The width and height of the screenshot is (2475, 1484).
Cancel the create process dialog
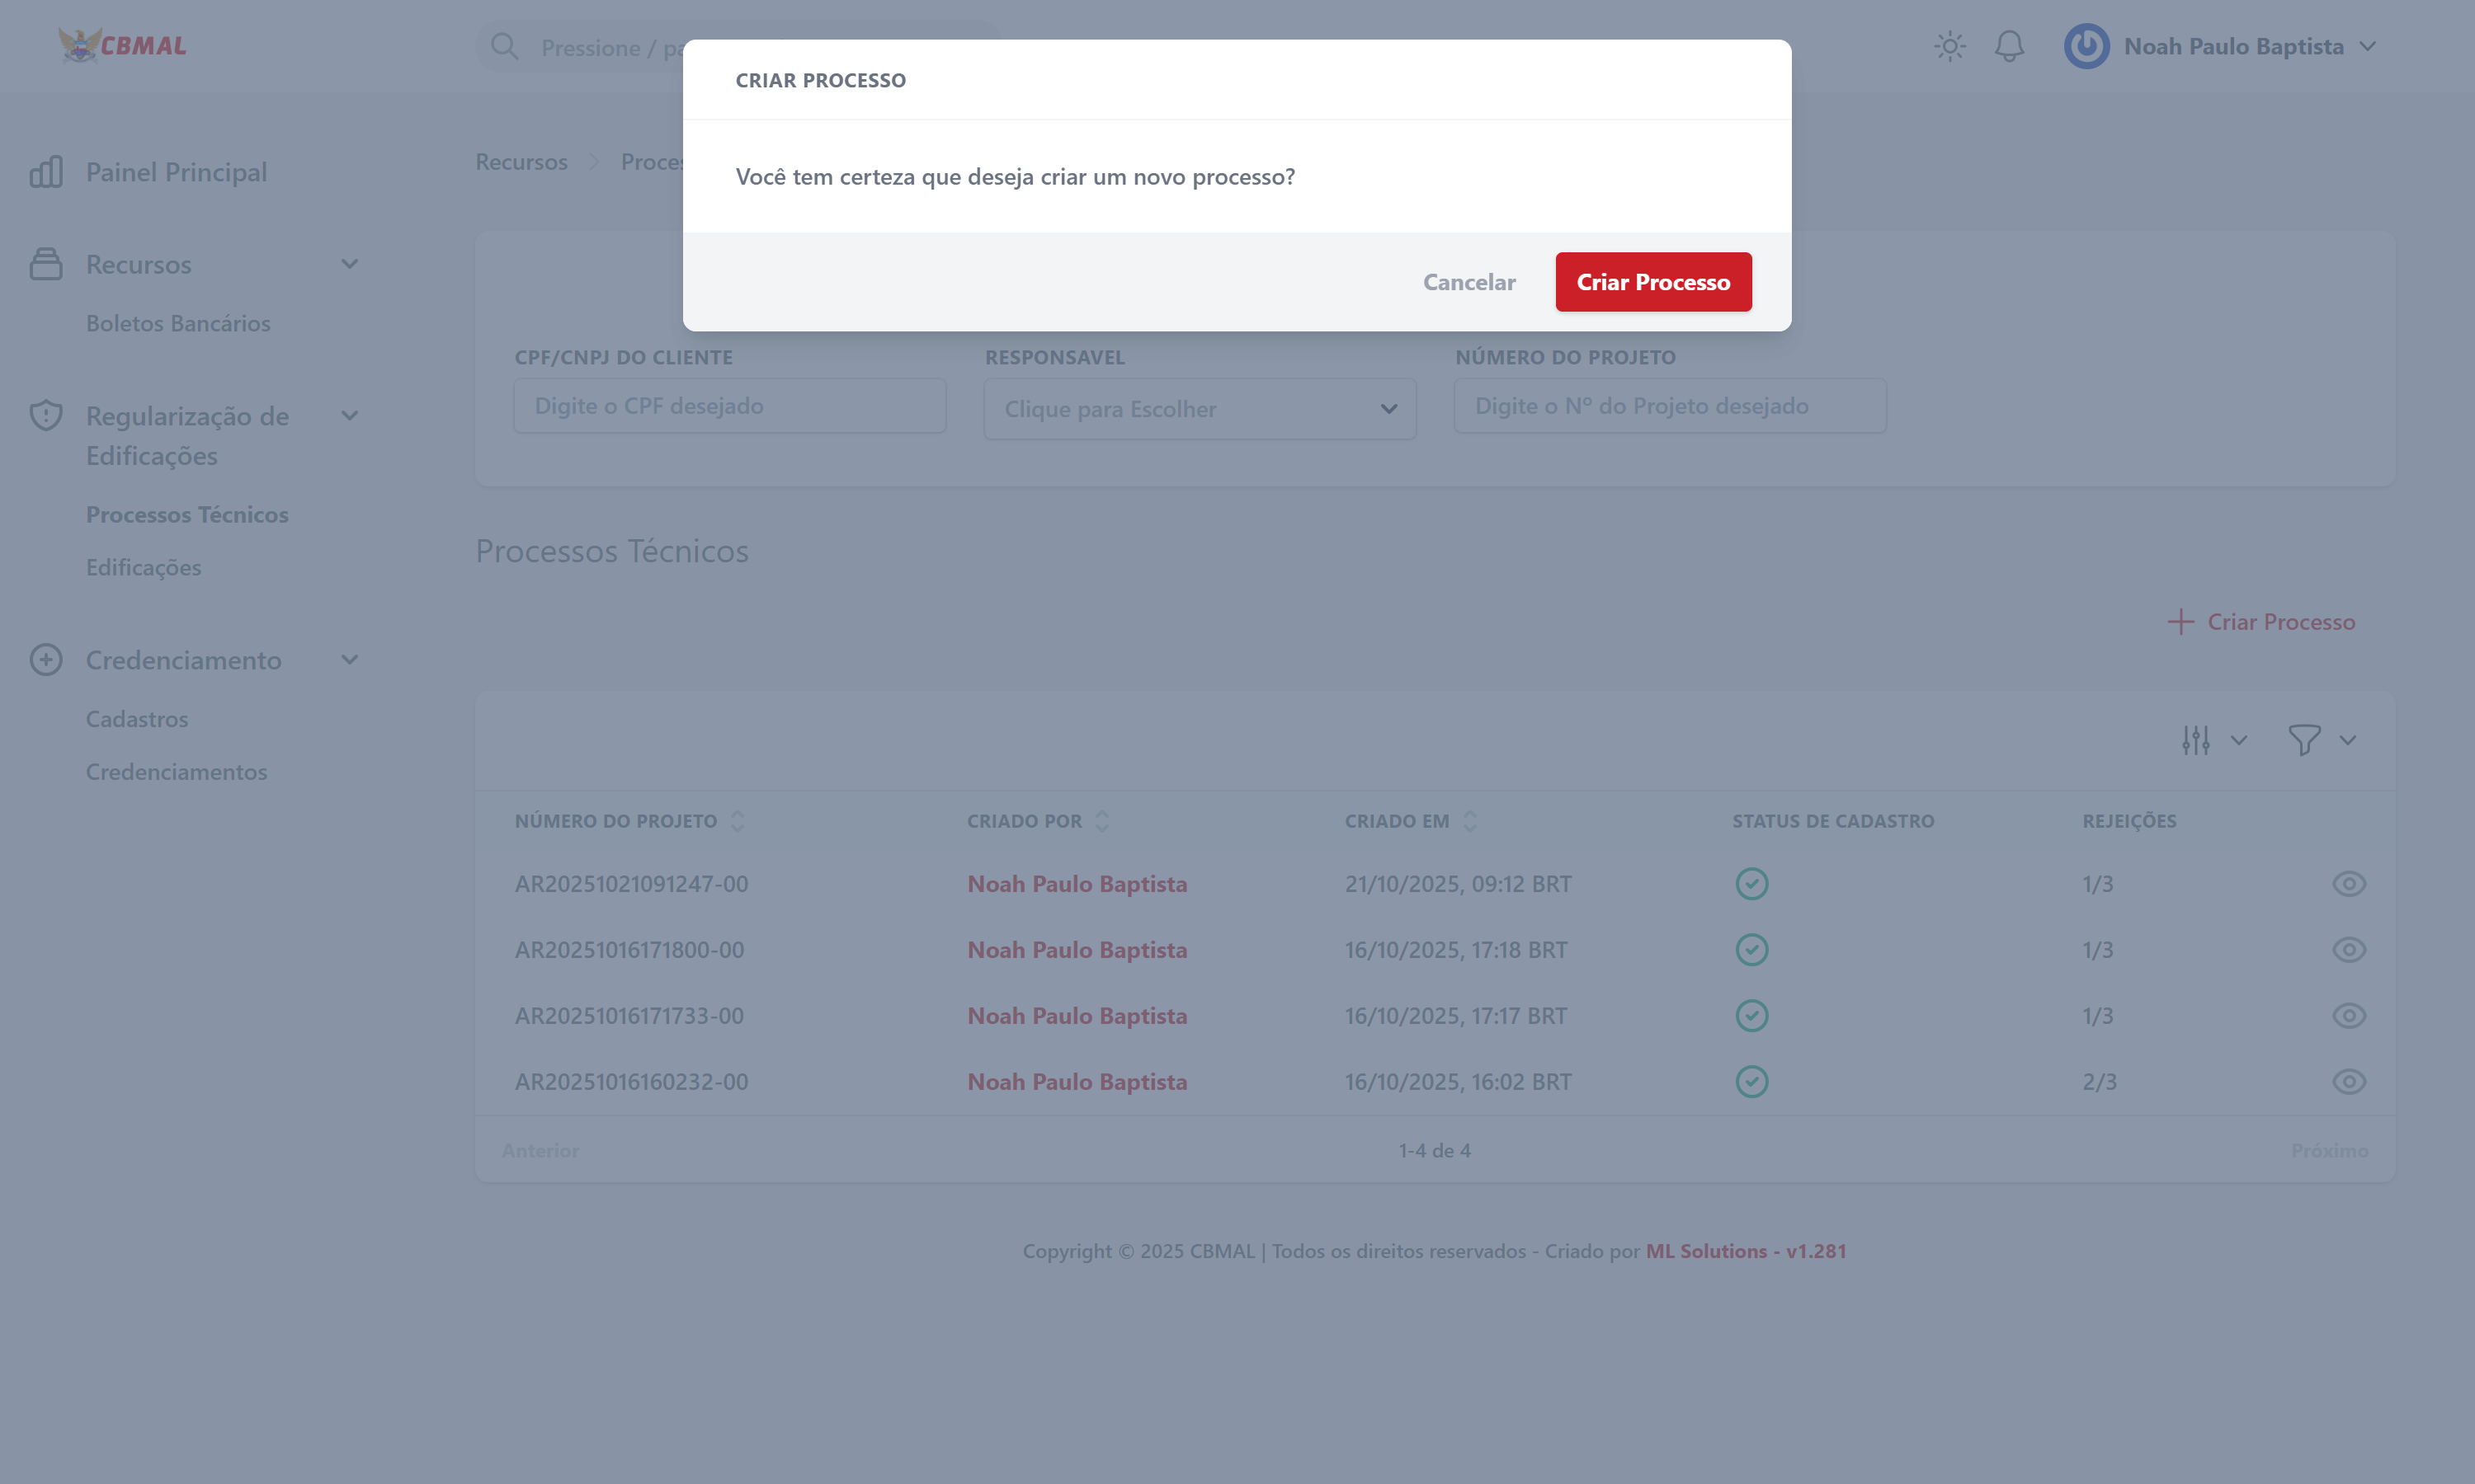1468,282
